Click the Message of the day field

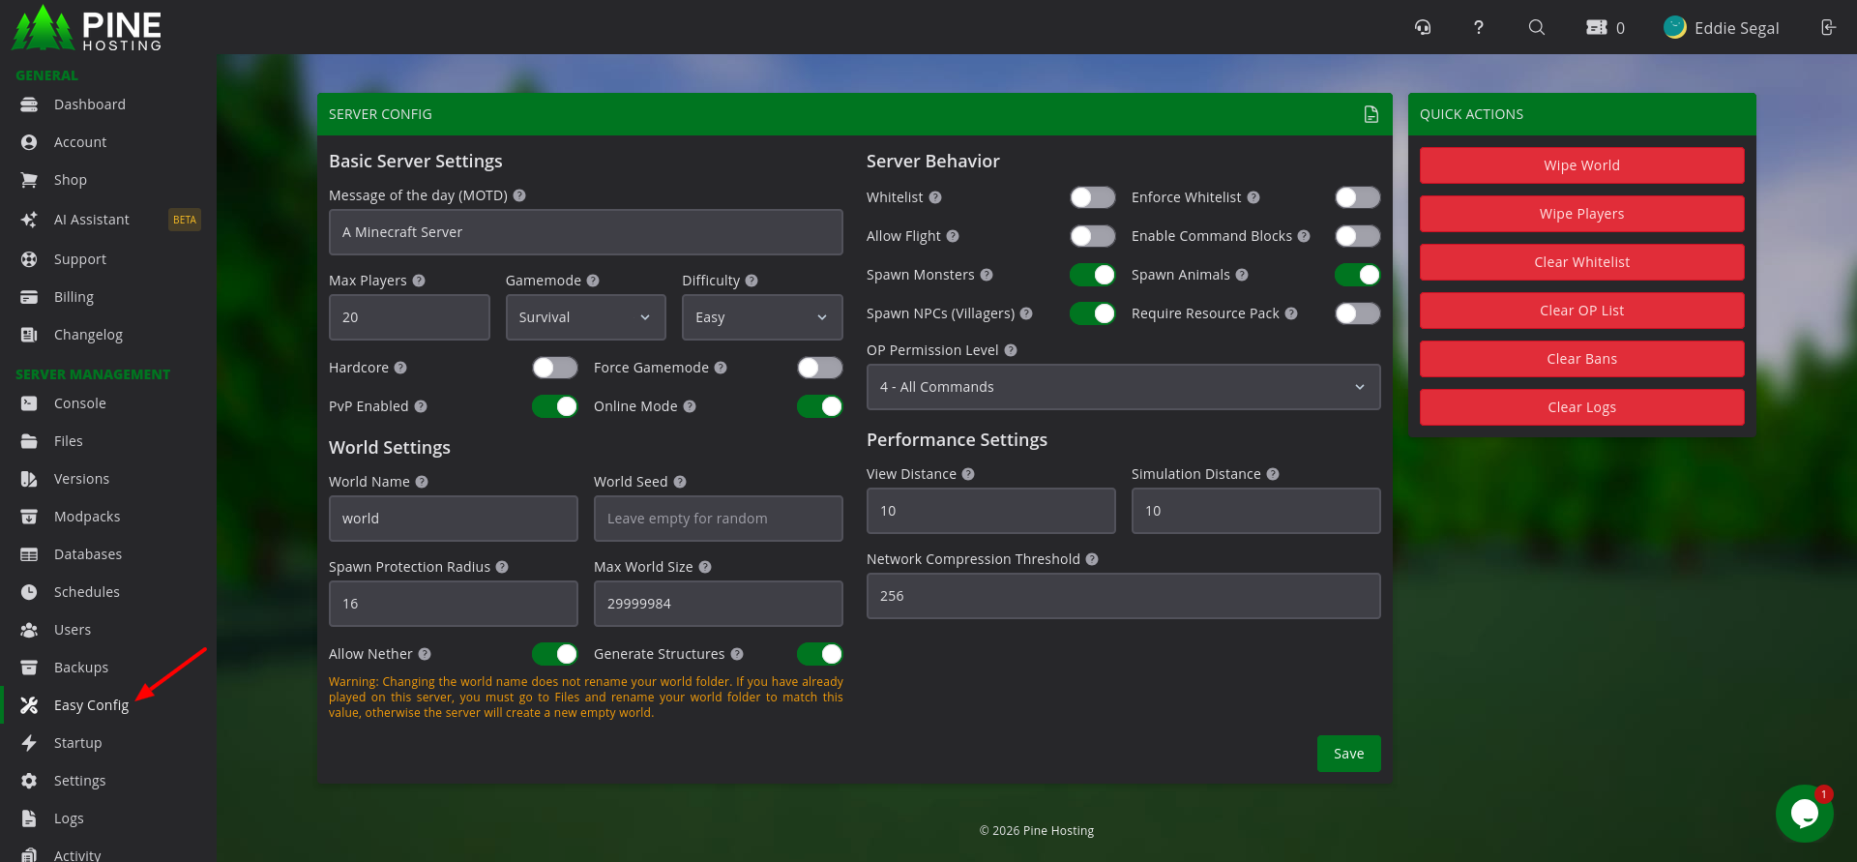click(586, 232)
